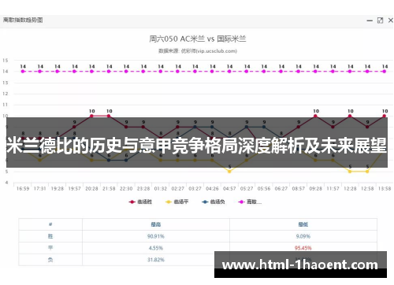Select magenta data point above 01:32
Screen dimensions: 394x285
point(161,71)
